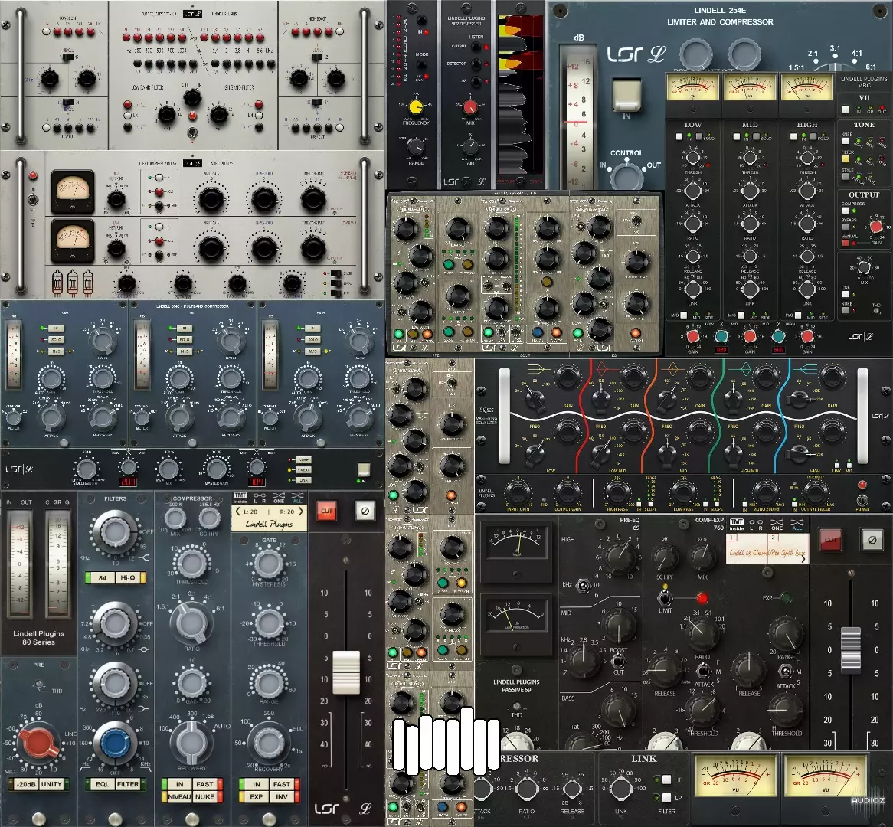Click the LOW band red GAIN knob on MBC
The image size is (893, 827).
[692, 335]
